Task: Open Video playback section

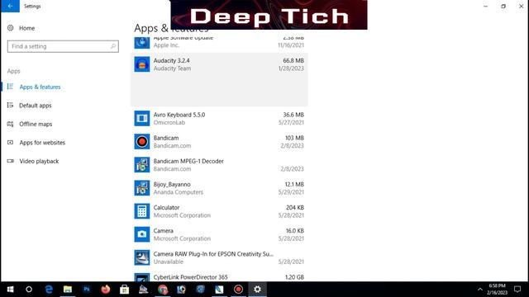Action: pyautogui.click(x=39, y=161)
